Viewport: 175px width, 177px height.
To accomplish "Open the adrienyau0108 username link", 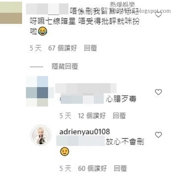I will point(85,132).
